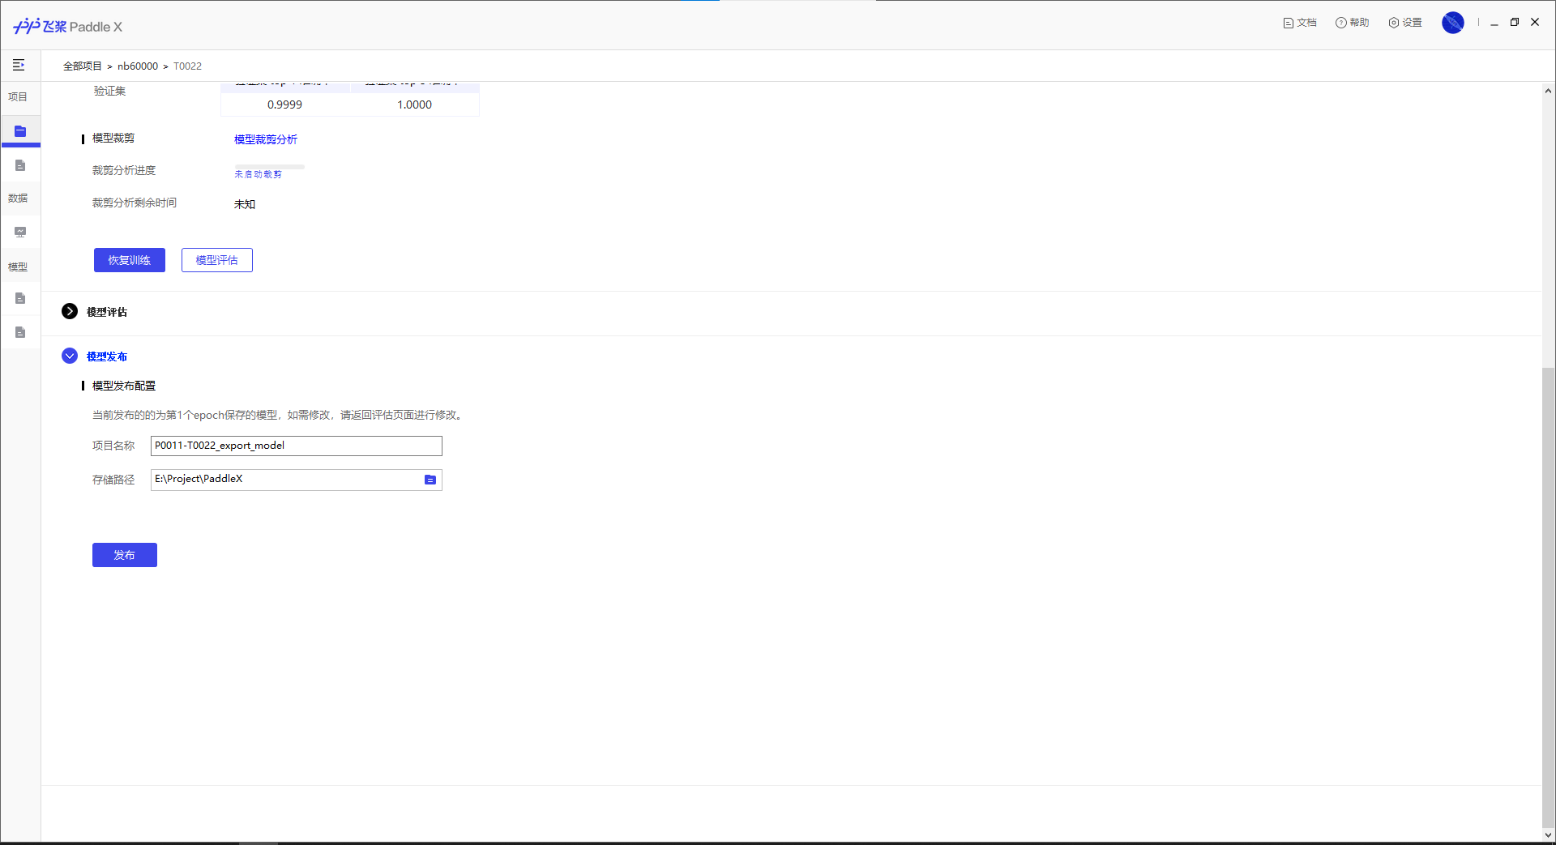The height and width of the screenshot is (845, 1556).
Task: Click the 项目名称 input field
Action: 296,446
